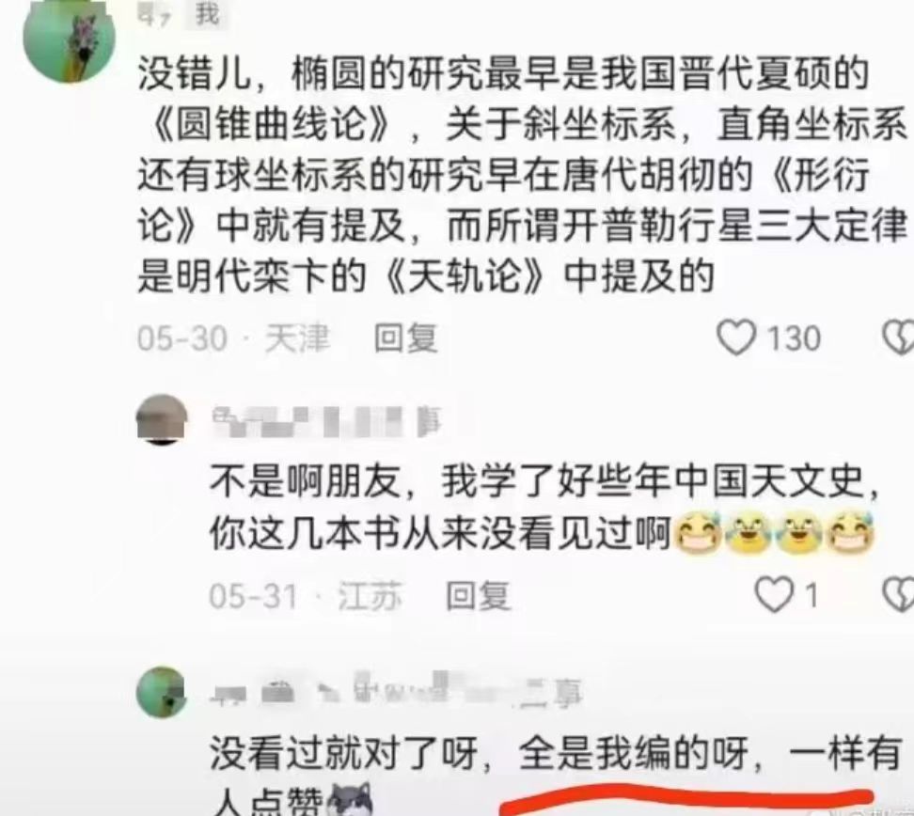Select the reply mentioning 中国天文史
Viewport: 914px width, 816px height.
[544, 507]
